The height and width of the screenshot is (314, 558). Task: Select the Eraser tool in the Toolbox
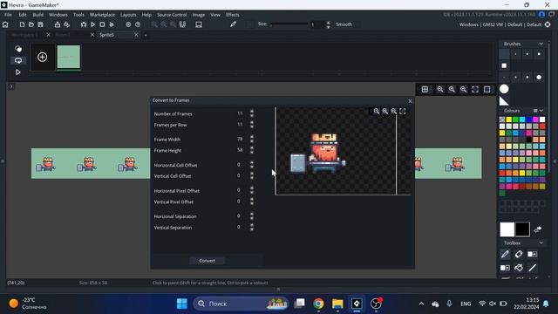point(519,254)
